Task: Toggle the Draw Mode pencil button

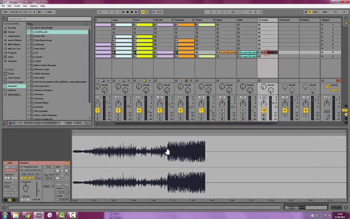Action: [306, 12]
